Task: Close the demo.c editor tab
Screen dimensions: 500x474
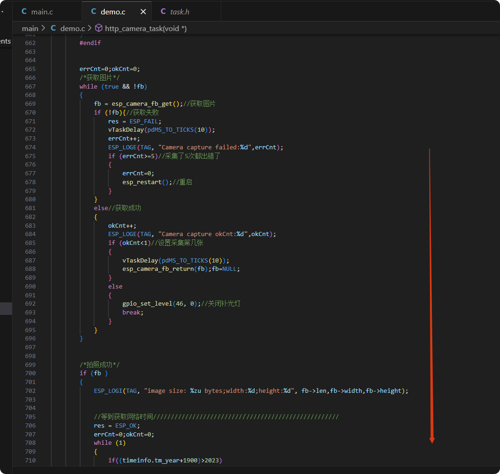Action: coord(144,12)
